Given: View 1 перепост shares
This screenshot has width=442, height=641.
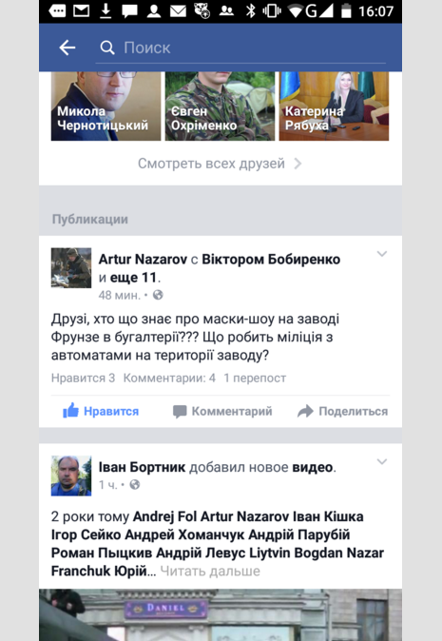Looking at the screenshot, I should 255,378.
